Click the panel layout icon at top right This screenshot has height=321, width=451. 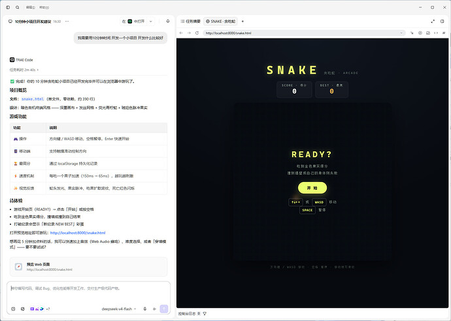(443, 22)
